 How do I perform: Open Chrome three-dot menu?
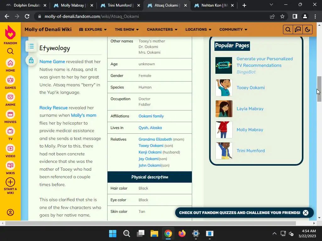(x=315, y=16)
